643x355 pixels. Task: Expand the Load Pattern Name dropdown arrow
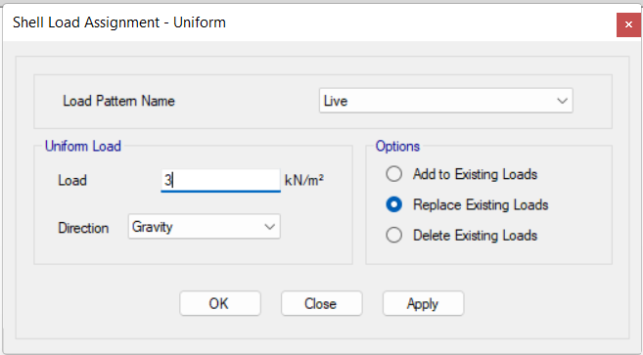pyautogui.click(x=562, y=101)
